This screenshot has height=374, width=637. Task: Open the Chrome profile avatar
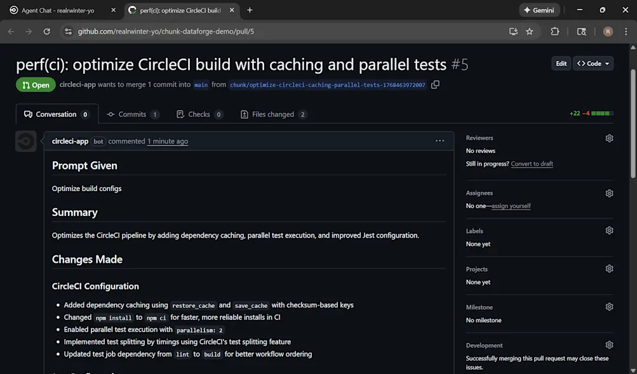click(608, 31)
